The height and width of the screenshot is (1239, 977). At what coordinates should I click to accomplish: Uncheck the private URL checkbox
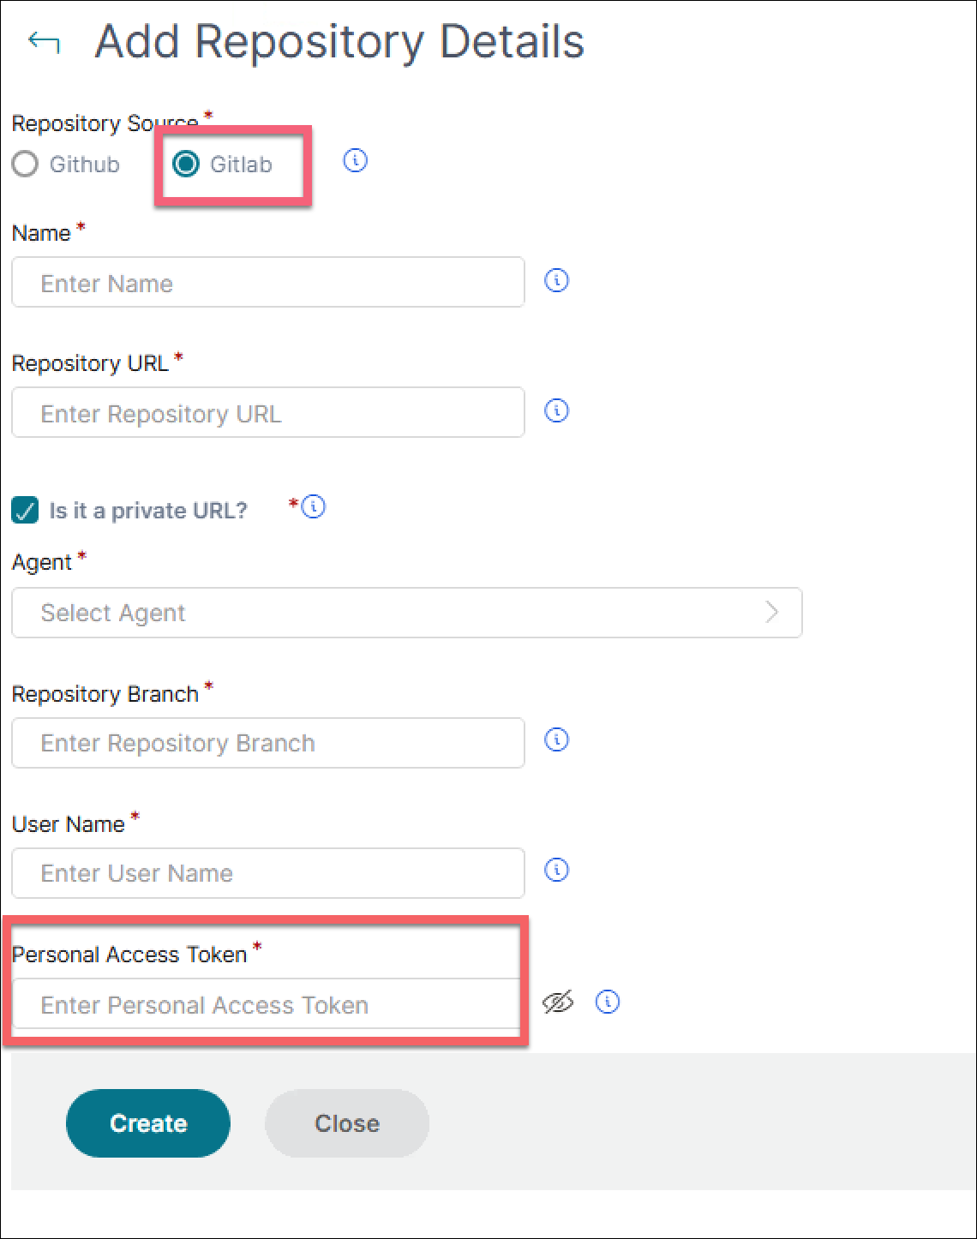(25, 511)
